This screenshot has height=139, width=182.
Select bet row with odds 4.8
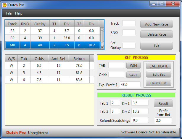pyautogui.click(x=49, y=72)
